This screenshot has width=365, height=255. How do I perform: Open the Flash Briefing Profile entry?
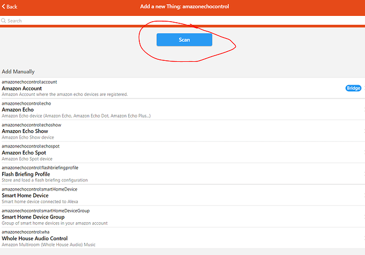click(182, 174)
